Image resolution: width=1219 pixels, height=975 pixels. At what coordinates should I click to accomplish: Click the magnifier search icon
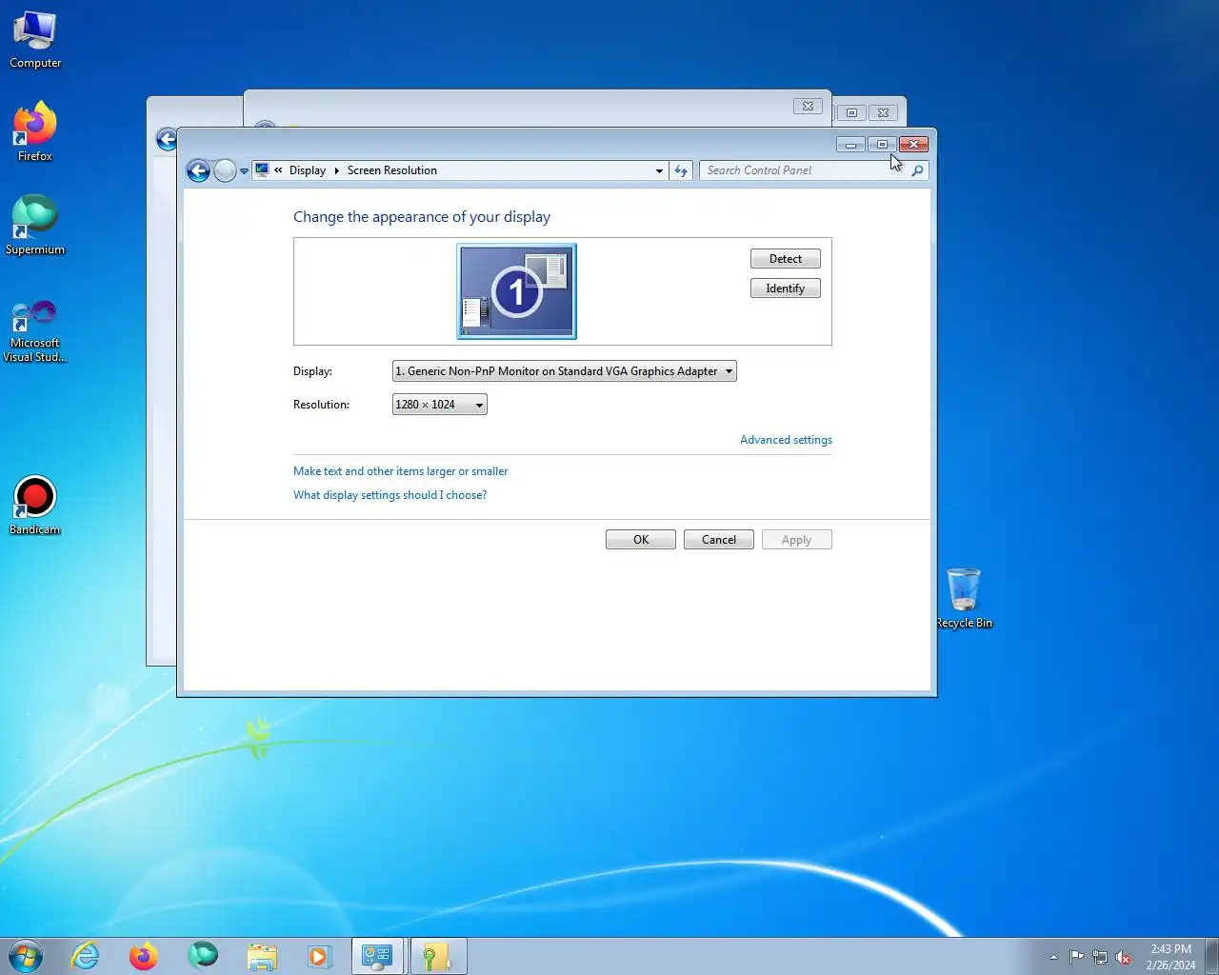point(917,170)
